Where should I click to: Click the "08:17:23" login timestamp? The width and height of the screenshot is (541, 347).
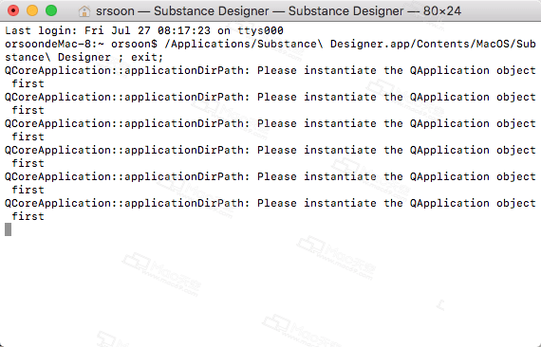click(184, 30)
